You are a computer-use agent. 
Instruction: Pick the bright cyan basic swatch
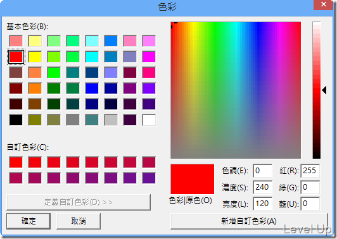click(x=92, y=57)
